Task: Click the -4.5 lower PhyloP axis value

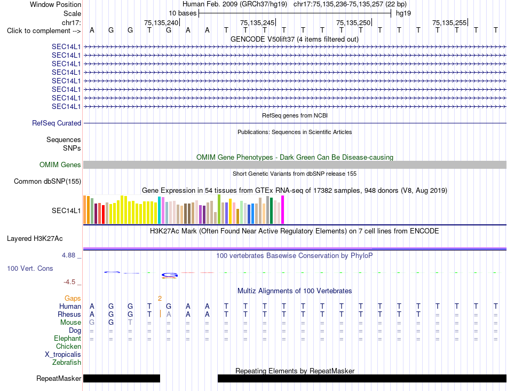Action: [x=69, y=282]
